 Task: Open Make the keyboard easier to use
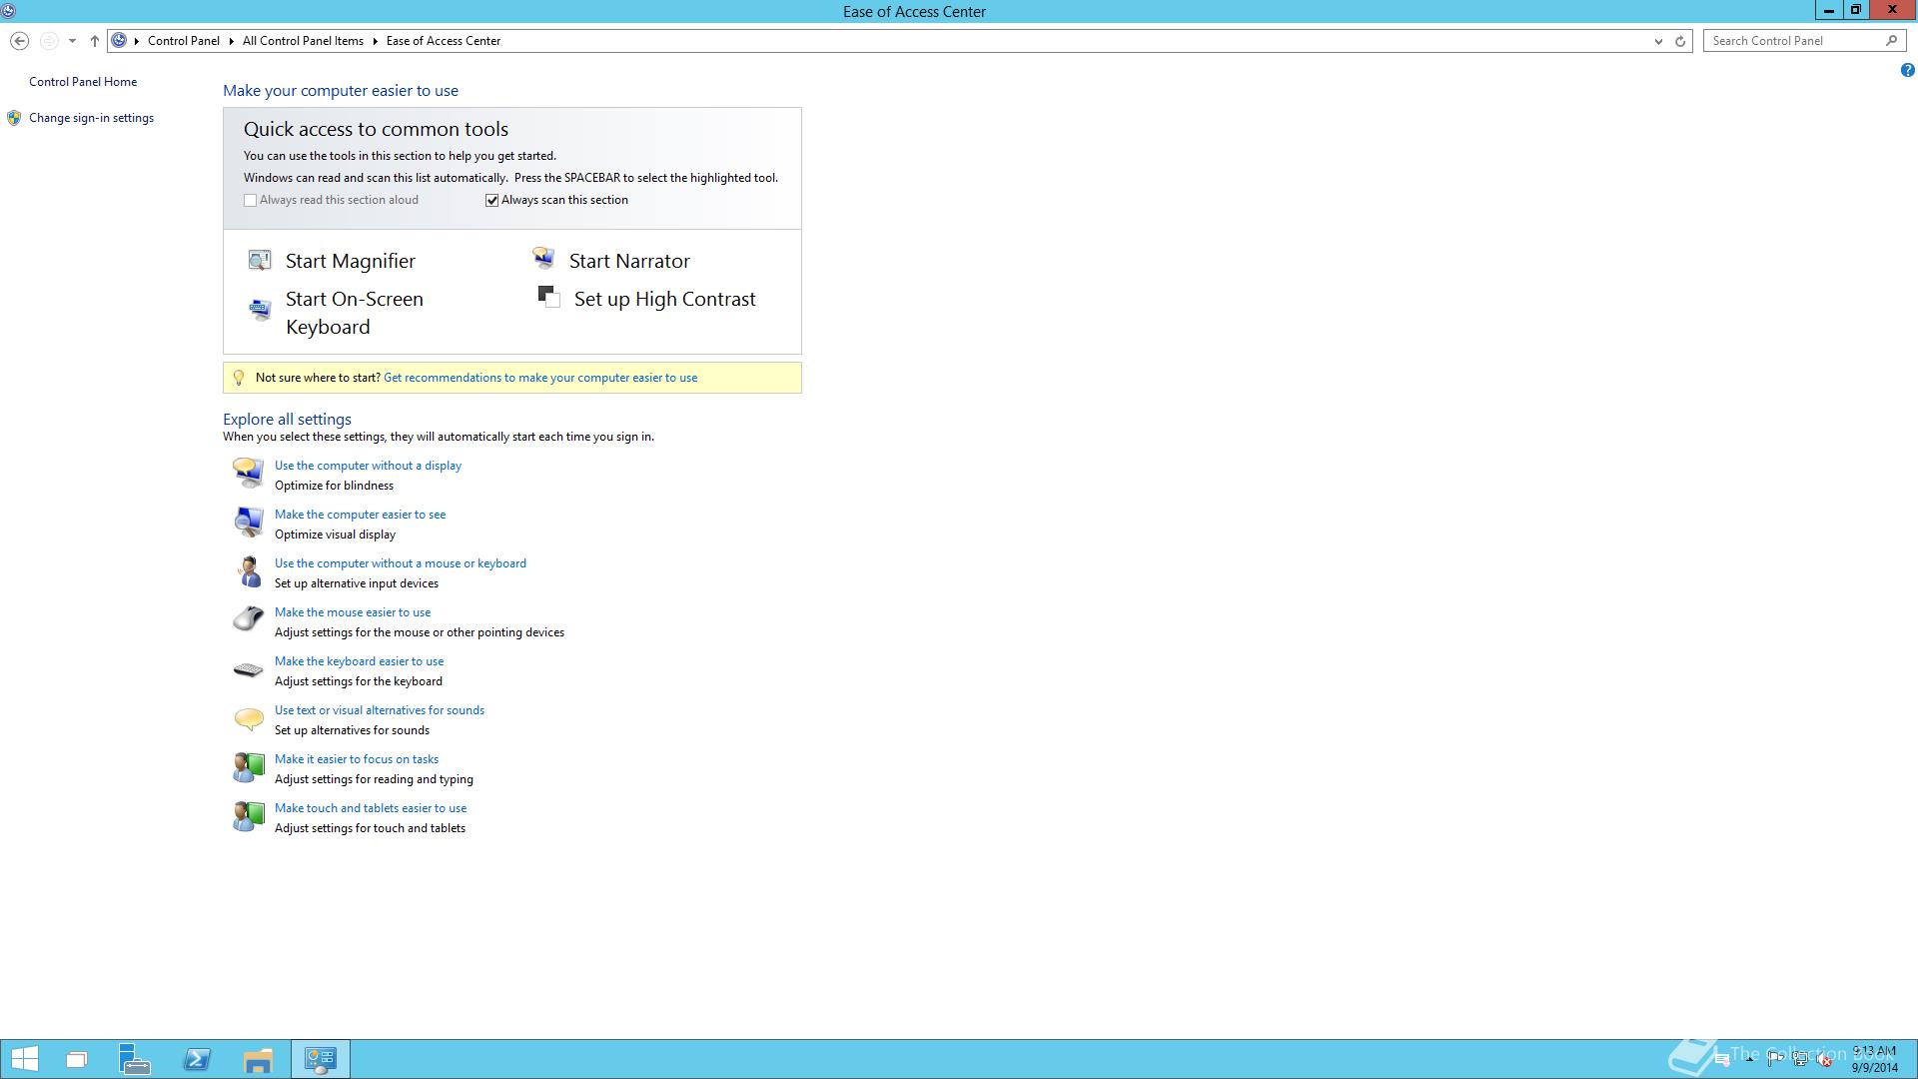[x=359, y=661]
